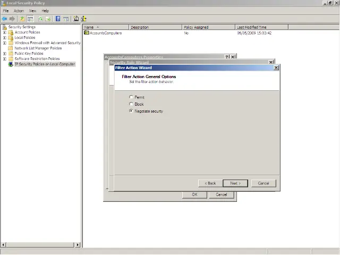Screen dimensions: 340x255
Task: Open the View menu
Action: (32, 11)
